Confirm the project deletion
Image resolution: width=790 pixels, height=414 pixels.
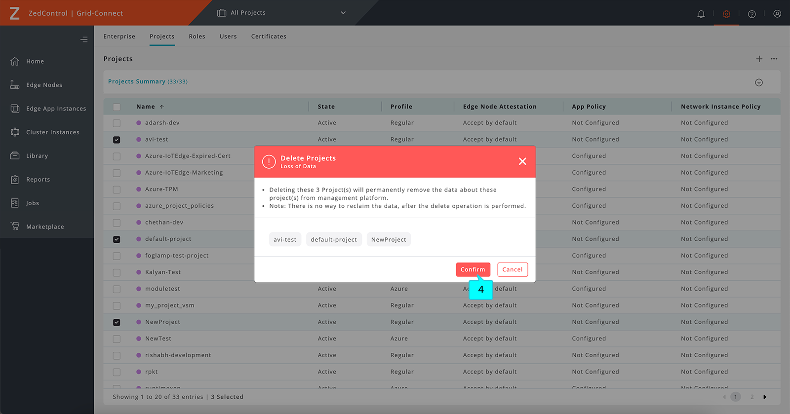click(x=473, y=269)
